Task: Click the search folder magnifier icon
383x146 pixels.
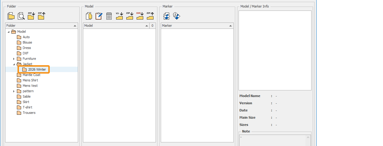Action: [x=21, y=16]
